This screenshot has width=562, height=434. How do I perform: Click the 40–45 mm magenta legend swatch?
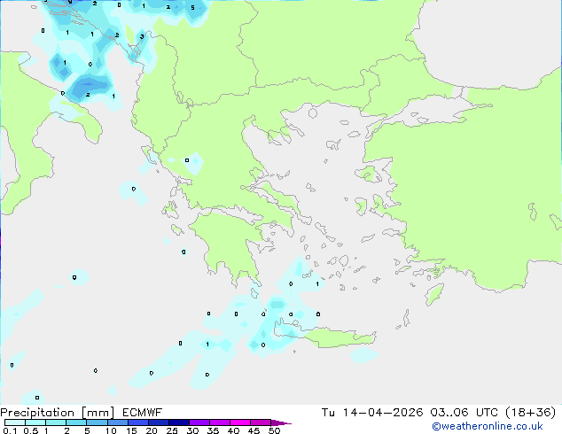pyautogui.click(x=240, y=422)
